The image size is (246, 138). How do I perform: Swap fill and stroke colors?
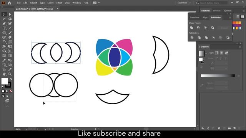[x=11, y=79]
